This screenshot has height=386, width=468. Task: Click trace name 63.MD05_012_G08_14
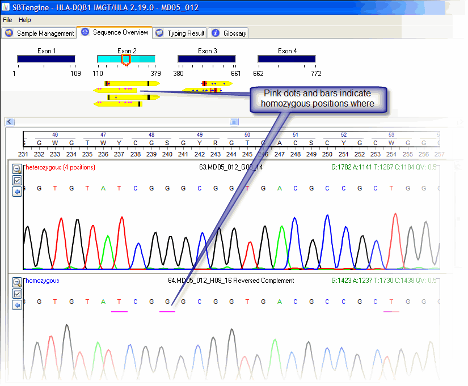click(231, 167)
